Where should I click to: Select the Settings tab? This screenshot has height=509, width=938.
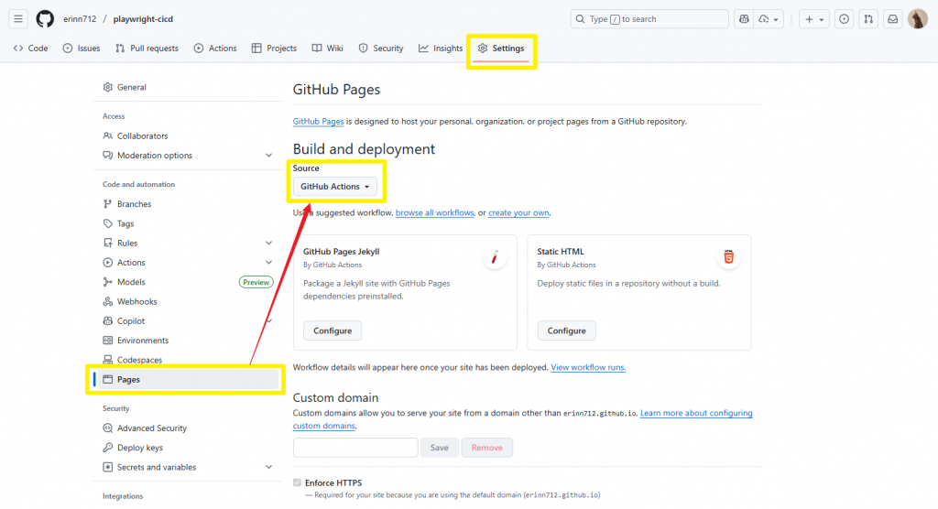click(x=501, y=49)
